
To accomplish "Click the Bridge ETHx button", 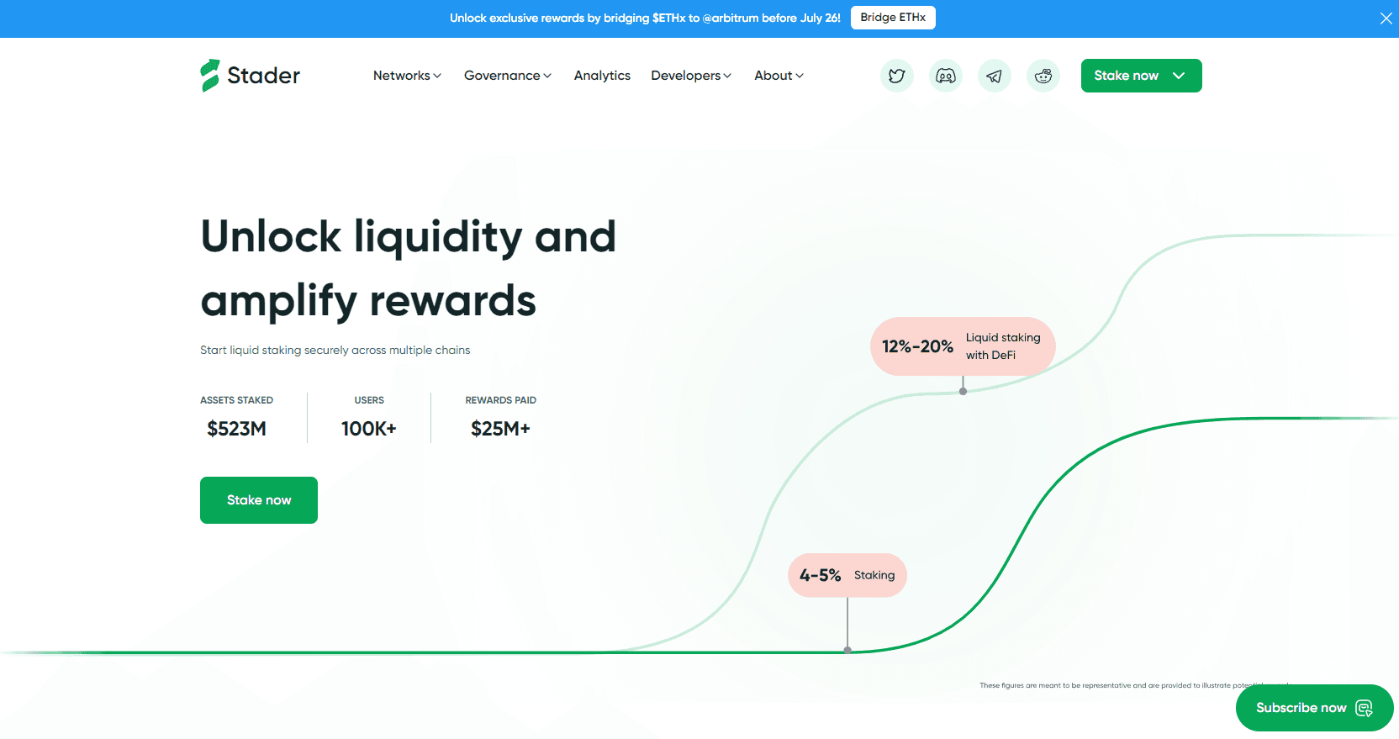I will pos(893,18).
